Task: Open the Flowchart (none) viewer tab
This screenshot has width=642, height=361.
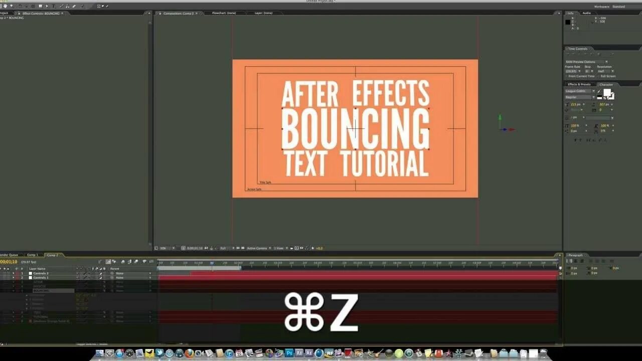Action: click(x=224, y=13)
